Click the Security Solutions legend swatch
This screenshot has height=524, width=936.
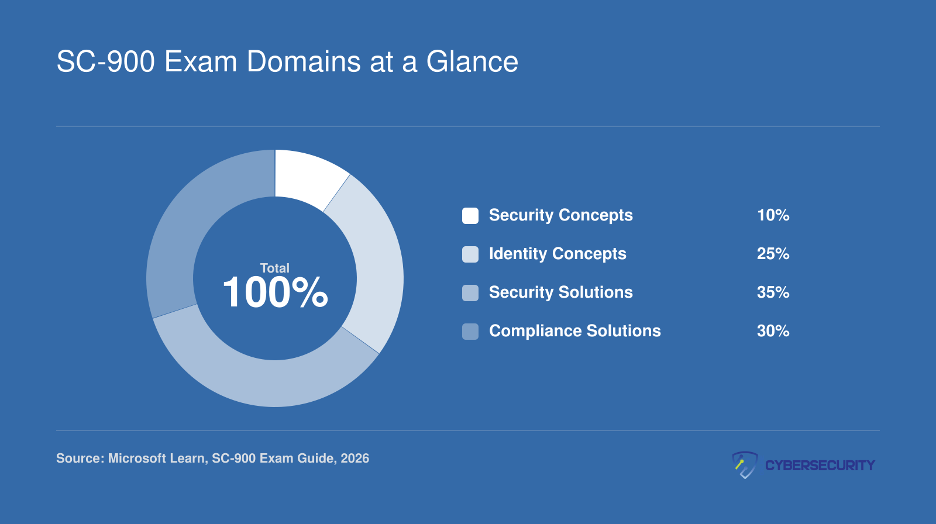click(470, 293)
